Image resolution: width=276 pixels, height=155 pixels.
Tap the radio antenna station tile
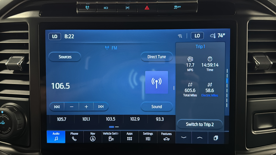157,82
